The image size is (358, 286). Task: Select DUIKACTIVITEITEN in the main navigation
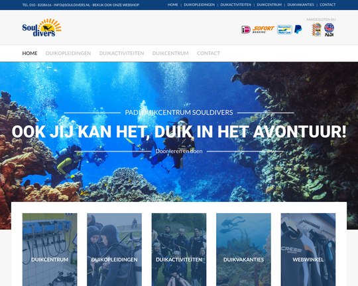pyautogui.click(x=121, y=53)
